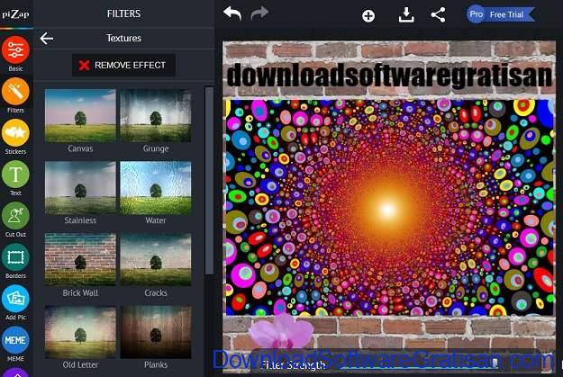Open the Cut Out tool
The width and height of the screenshot is (563, 377).
click(15, 217)
